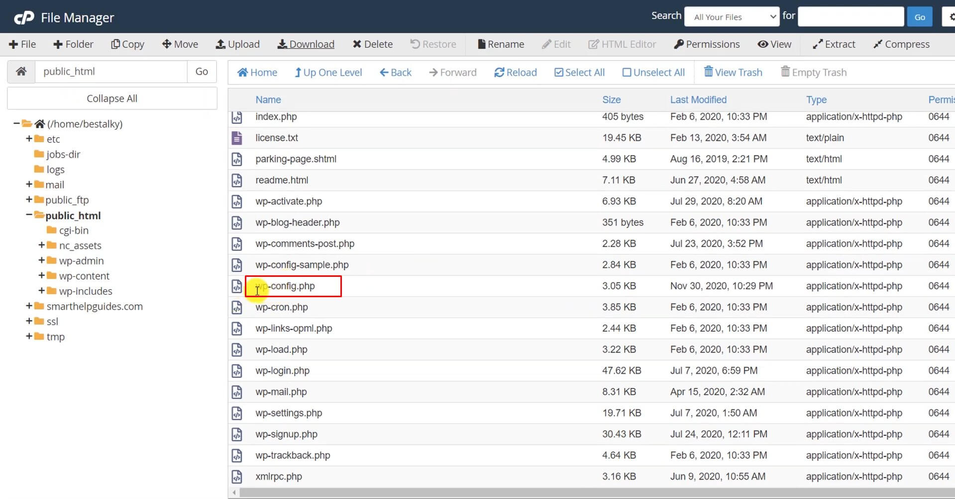Click the file icon of readme.html
Screen dimensions: 955x499
(x=237, y=180)
